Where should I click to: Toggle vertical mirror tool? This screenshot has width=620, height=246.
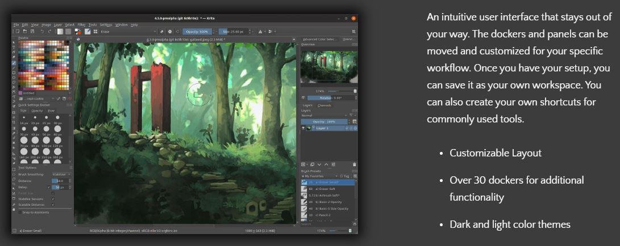pyautogui.click(x=270, y=32)
